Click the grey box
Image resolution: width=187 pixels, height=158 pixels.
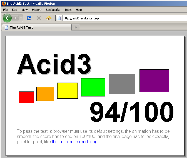pyautogui.click(x=122, y=84)
